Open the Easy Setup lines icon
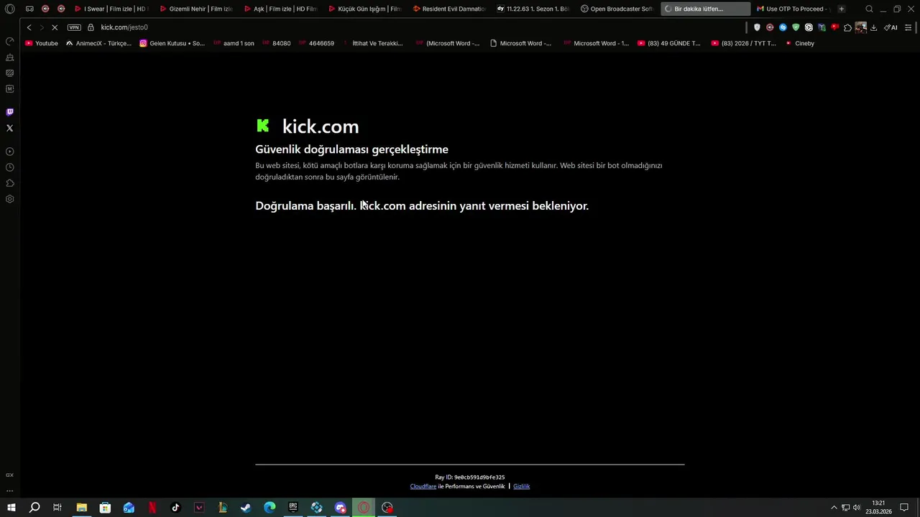The height and width of the screenshot is (517, 920). click(908, 27)
